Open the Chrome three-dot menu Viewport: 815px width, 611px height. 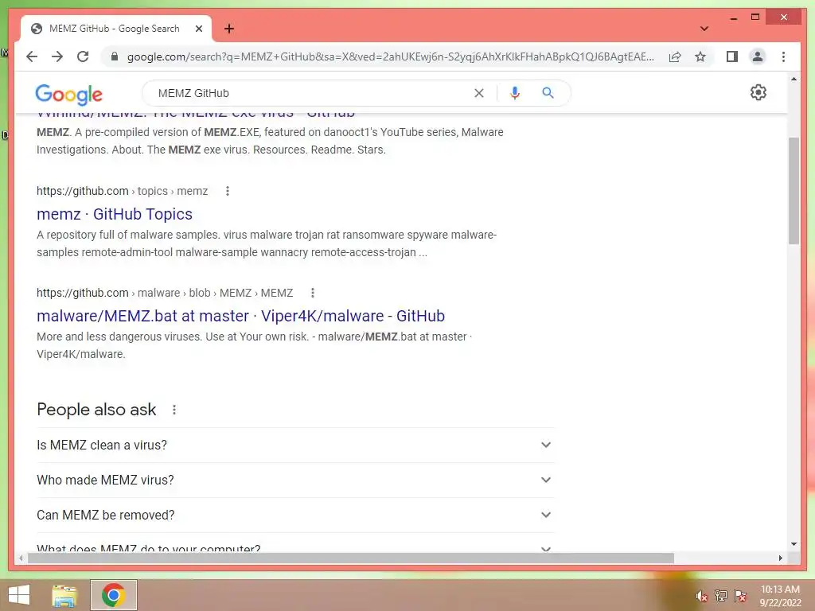point(783,56)
